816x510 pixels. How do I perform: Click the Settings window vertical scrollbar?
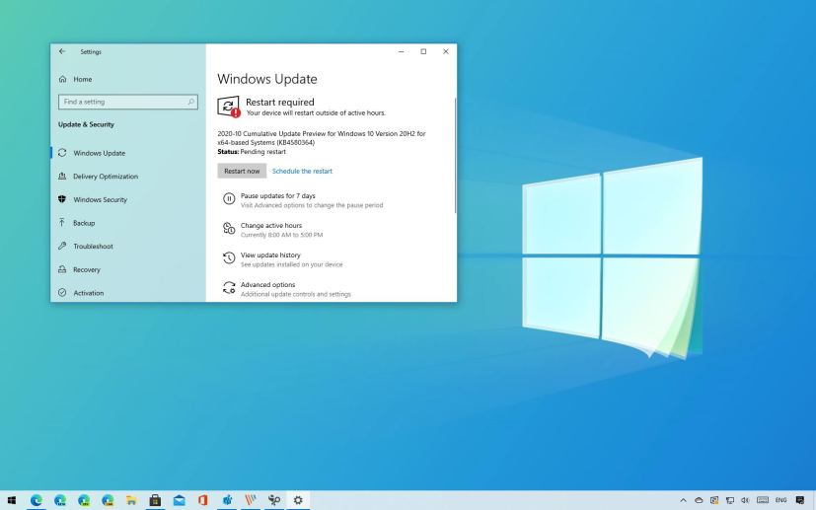(x=455, y=155)
